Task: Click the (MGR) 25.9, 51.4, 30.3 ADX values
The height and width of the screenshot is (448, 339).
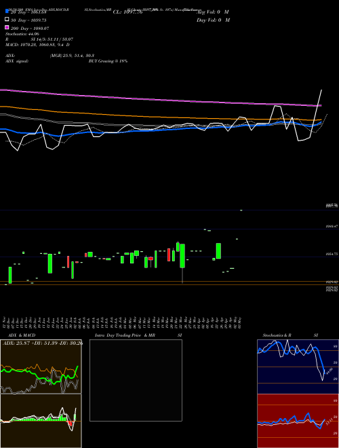Action: [72, 56]
